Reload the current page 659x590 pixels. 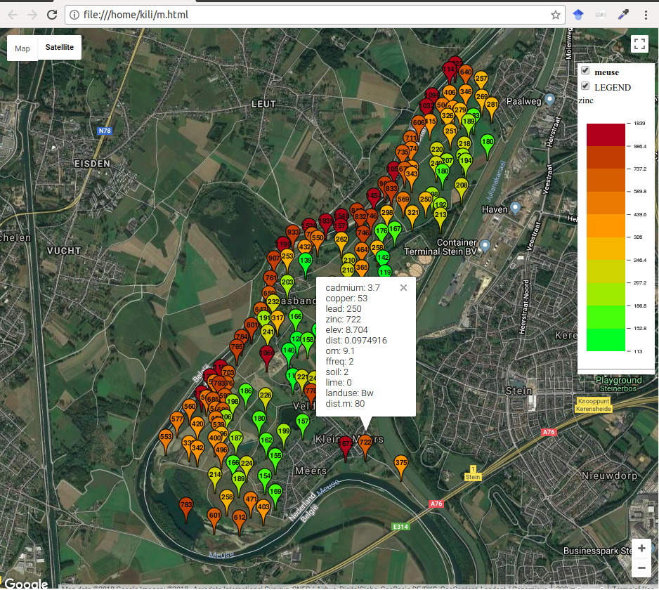tap(51, 14)
